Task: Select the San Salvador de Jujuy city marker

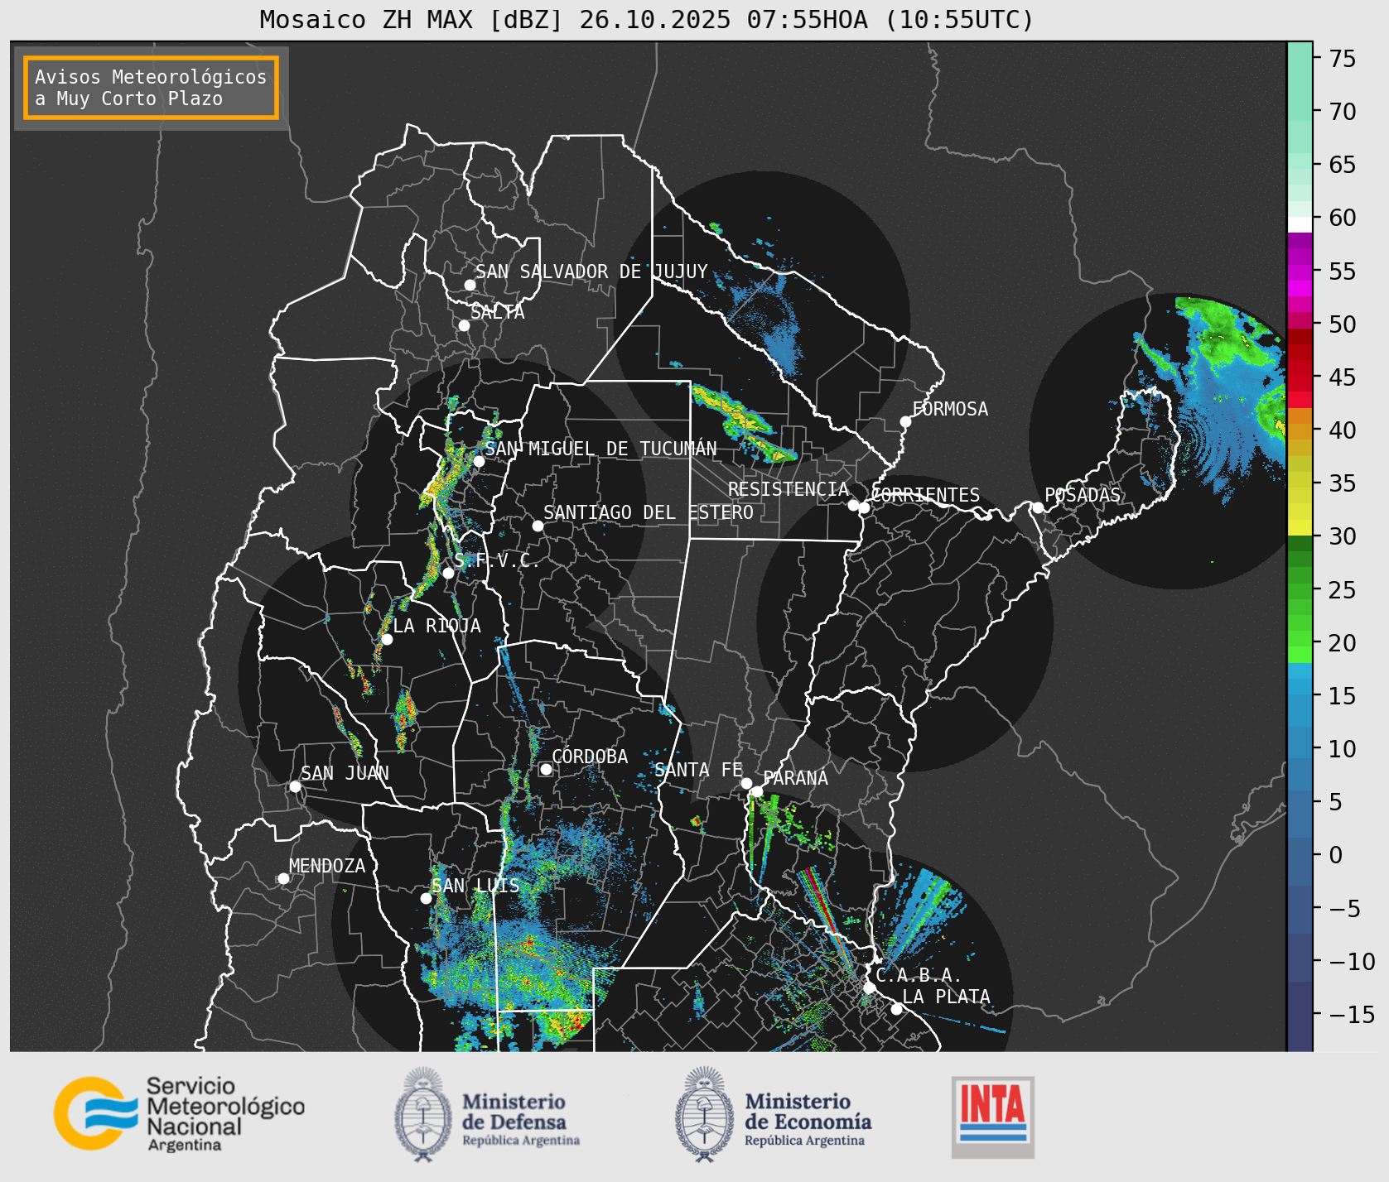Action: [x=470, y=285]
